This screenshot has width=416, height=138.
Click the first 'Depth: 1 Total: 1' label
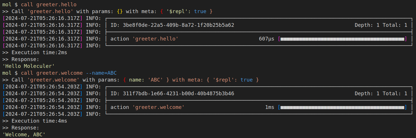381,25
